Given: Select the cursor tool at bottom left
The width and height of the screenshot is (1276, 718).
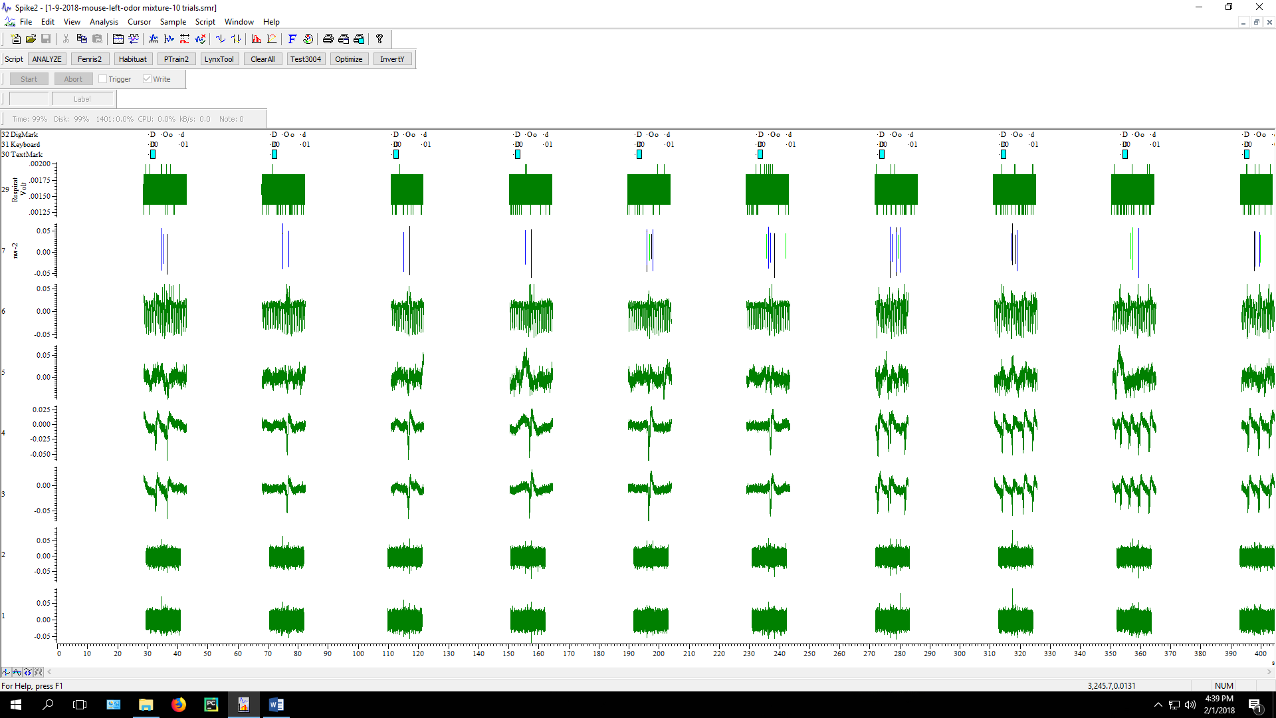Looking at the screenshot, I should (x=6, y=672).
